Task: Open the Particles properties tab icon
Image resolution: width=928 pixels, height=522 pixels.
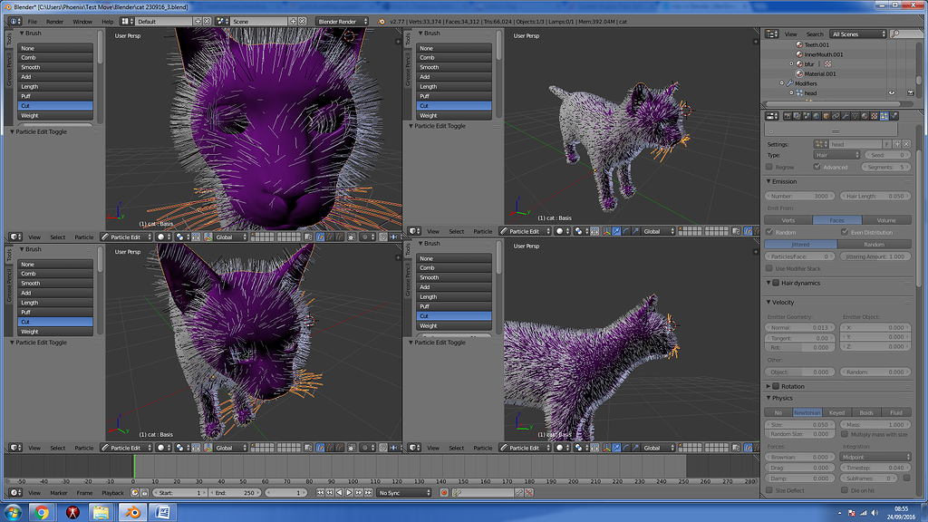Action: coord(884,116)
